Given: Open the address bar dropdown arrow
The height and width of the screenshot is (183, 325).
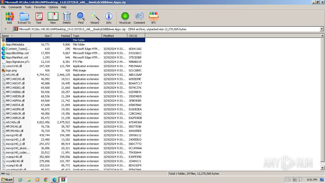Looking at the screenshot, I should point(322,29).
